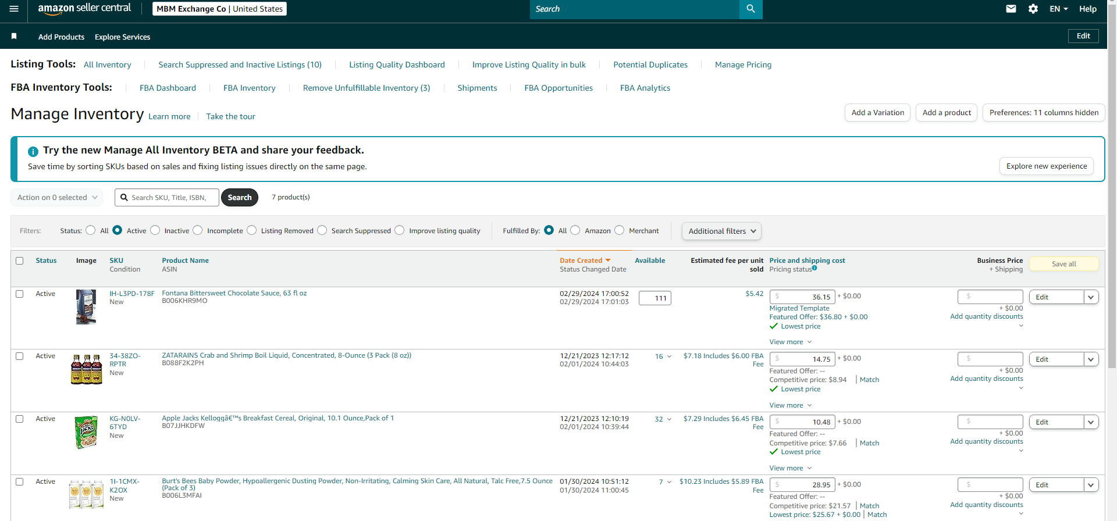Click the Search SKU, Title, ISBN field
The width and height of the screenshot is (1117, 521).
pyautogui.click(x=167, y=198)
